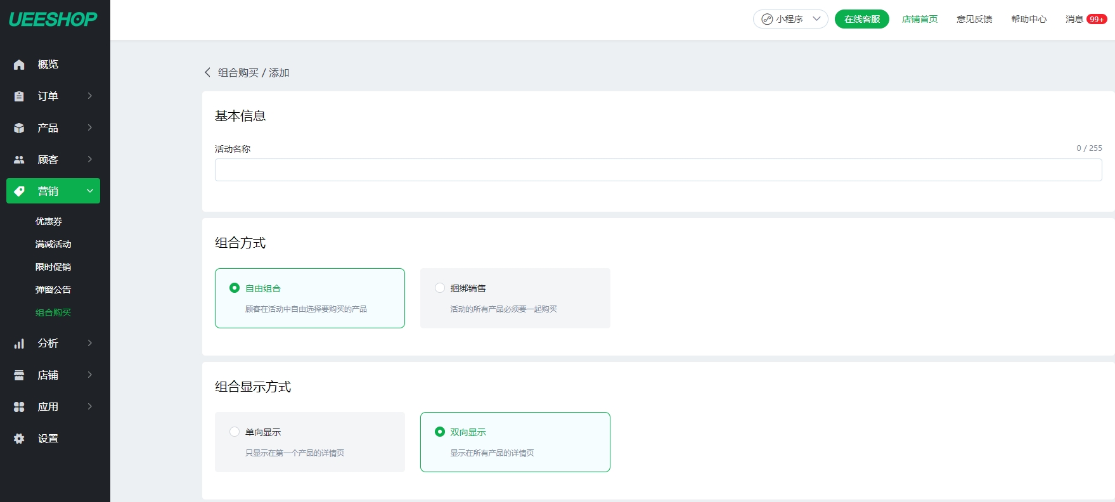Image resolution: width=1115 pixels, height=502 pixels.
Task: Click the home icon beside 概览
Action: pyautogui.click(x=19, y=65)
